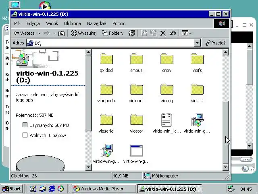Launch Media Player from quick launch

pyautogui.click(x=61, y=189)
